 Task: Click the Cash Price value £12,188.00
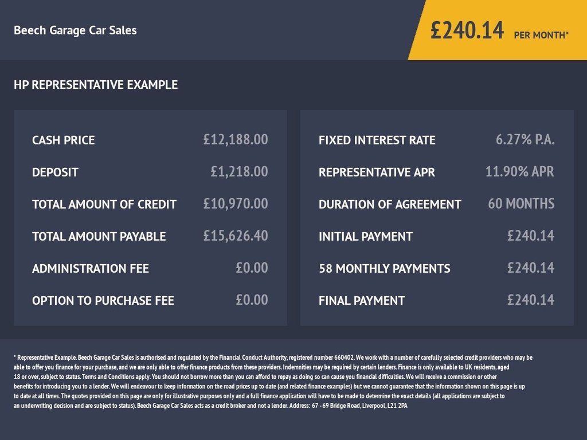pos(236,139)
